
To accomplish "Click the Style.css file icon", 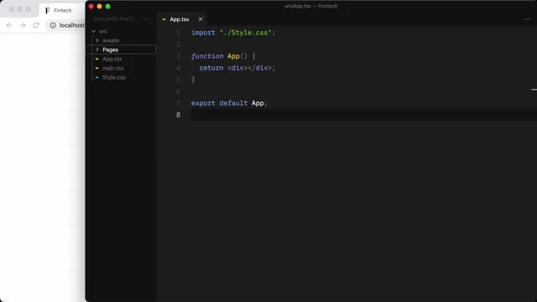I will tap(97, 77).
